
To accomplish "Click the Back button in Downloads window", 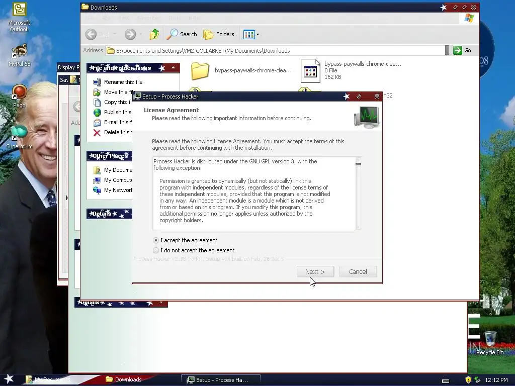I will (91, 34).
